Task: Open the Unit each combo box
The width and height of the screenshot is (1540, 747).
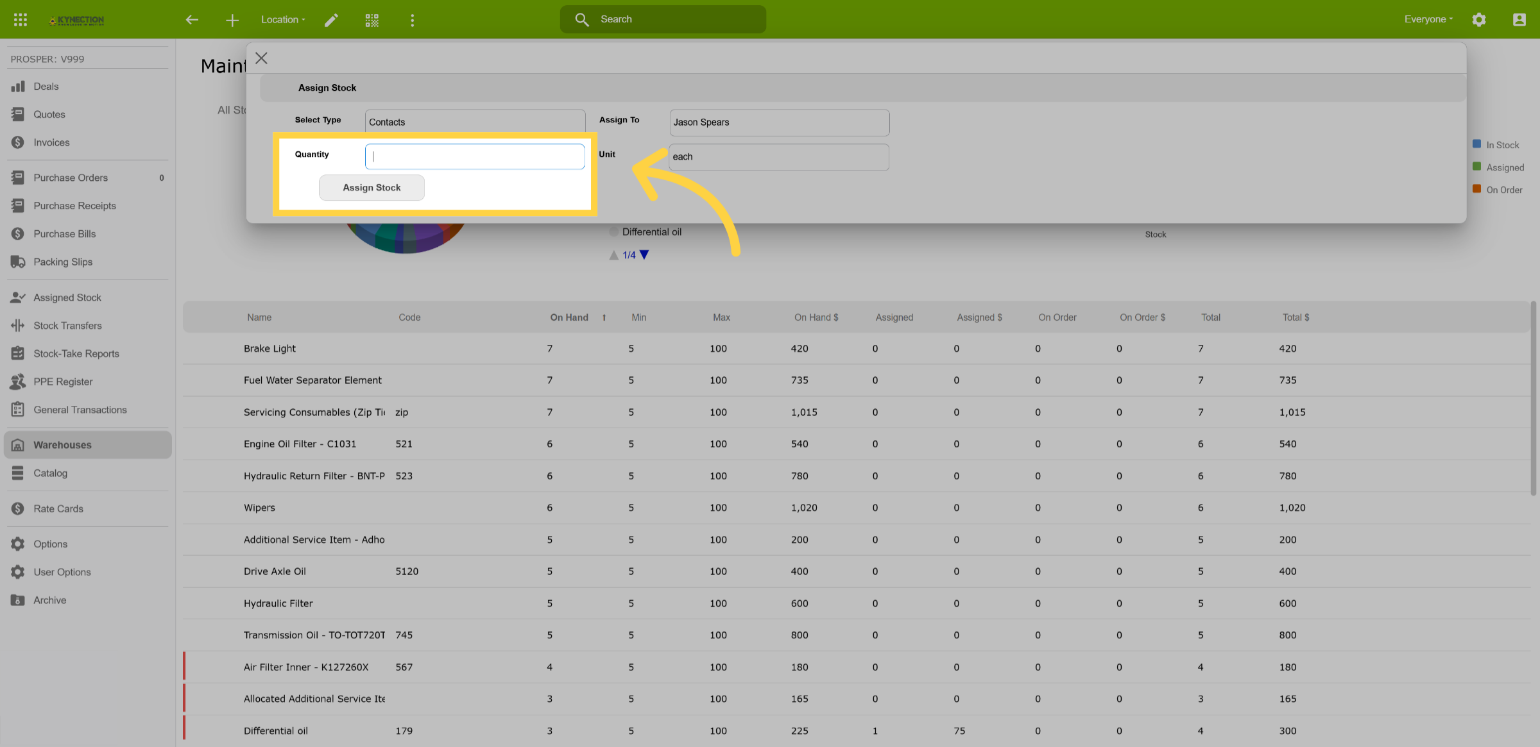Action: 779,156
